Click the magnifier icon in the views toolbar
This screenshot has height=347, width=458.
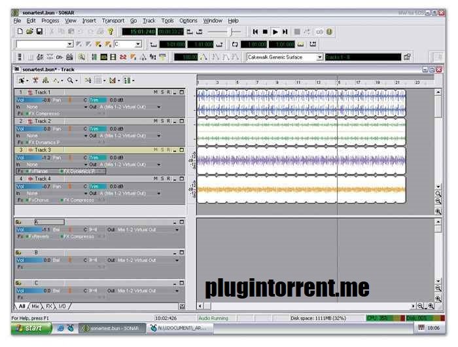[82, 57]
